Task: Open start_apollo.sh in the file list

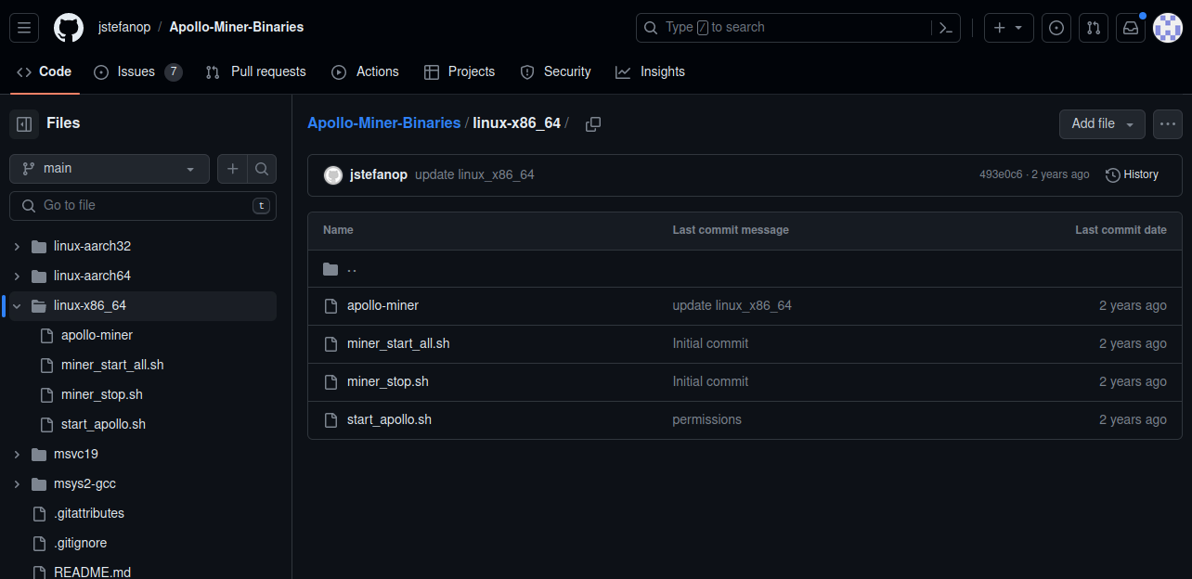Action: pyautogui.click(x=389, y=419)
